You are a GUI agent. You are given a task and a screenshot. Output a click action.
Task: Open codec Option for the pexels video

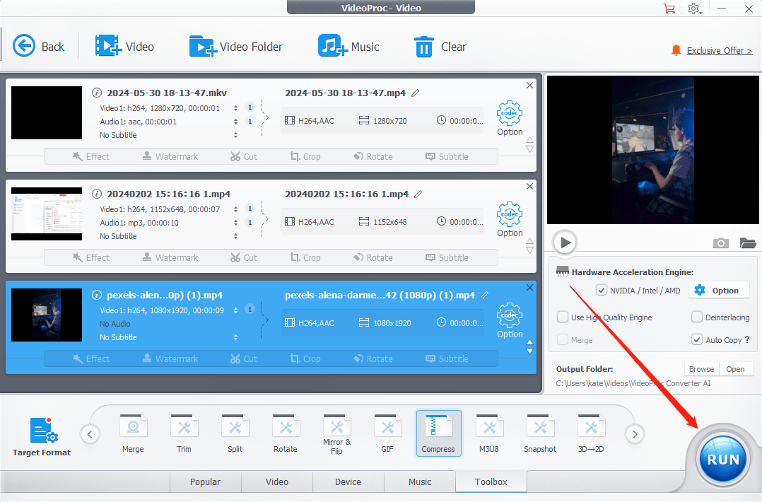510,321
